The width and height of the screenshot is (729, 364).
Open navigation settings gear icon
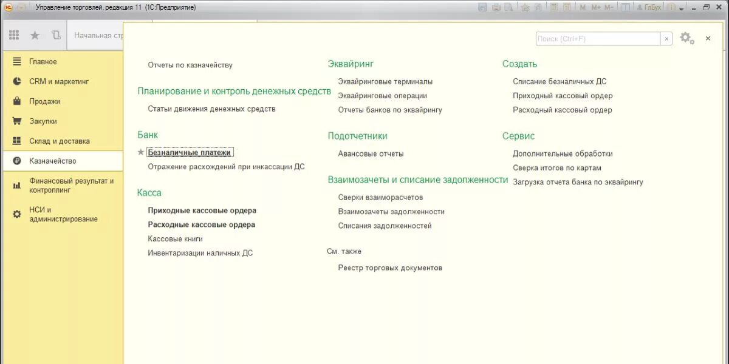(687, 38)
